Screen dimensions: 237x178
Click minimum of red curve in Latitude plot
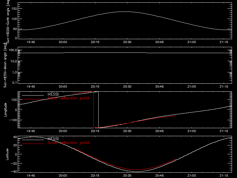[x=137, y=169]
